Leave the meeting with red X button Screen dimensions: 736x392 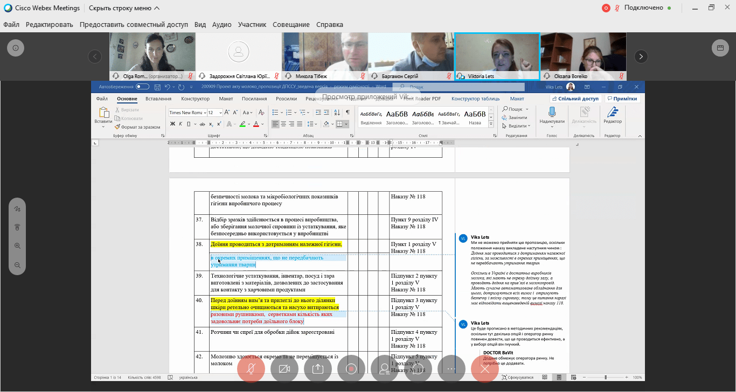click(x=485, y=369)
